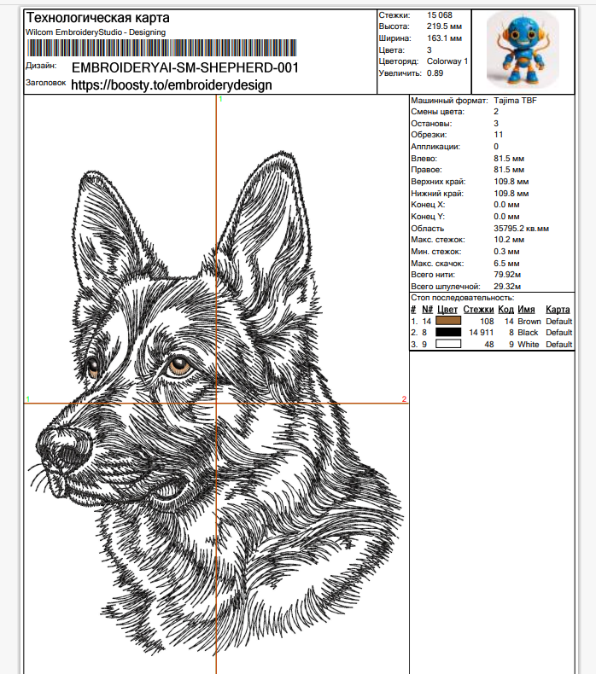
Task: Click the 'Код' column header
Action: click(505, 310)
